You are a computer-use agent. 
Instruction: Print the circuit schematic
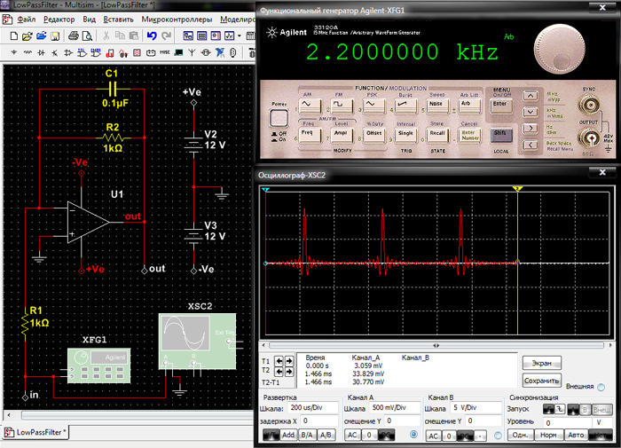click(74, 36)
